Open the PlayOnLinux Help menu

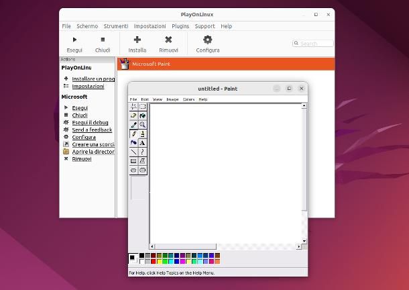click(x=226, y=26)
